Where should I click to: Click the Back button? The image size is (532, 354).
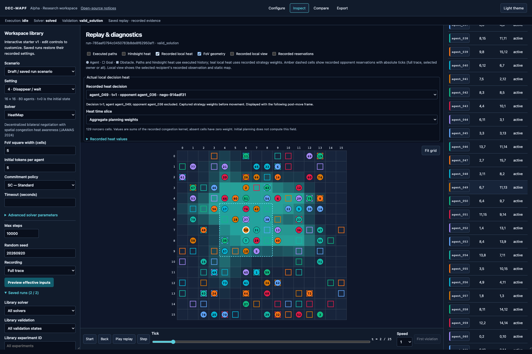(x=104, y=339)
